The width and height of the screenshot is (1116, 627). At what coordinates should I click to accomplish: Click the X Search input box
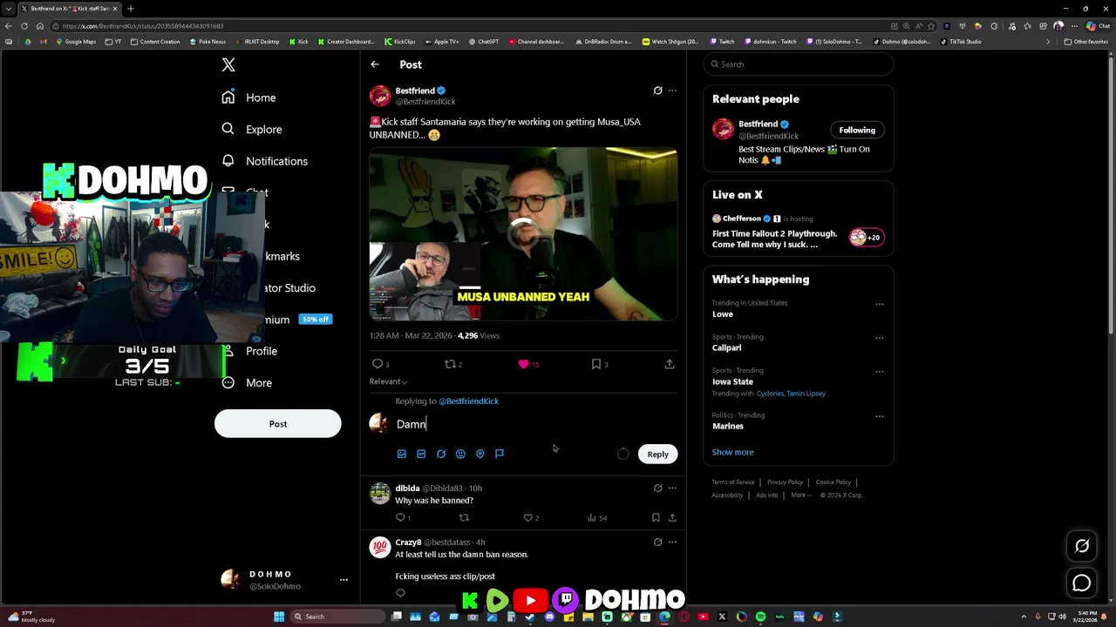point(798,64)
